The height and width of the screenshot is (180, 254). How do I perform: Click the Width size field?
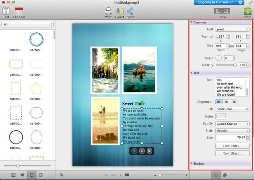click(221, 46)
